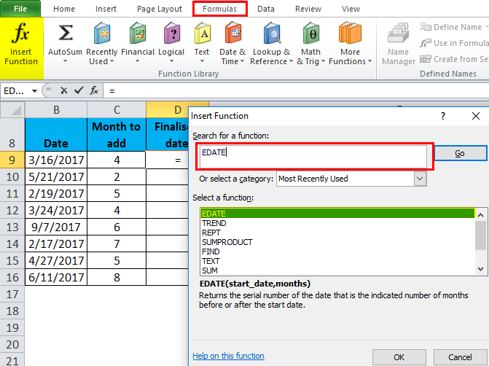Open the Recently Used functions book
This screenshot has height=366, width=489.
[x=102, y=43]
